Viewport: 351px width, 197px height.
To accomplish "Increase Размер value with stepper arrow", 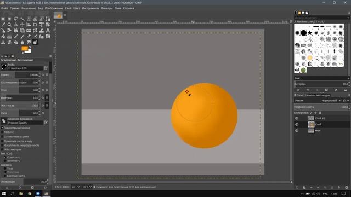I will [x=39, y=73].
